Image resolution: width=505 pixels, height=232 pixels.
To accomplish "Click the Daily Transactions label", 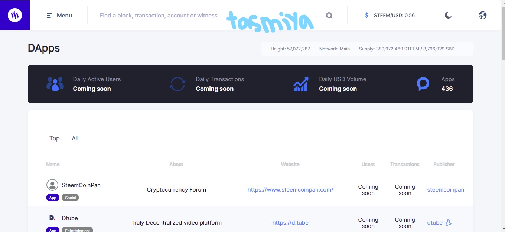I will coord(220,79).
